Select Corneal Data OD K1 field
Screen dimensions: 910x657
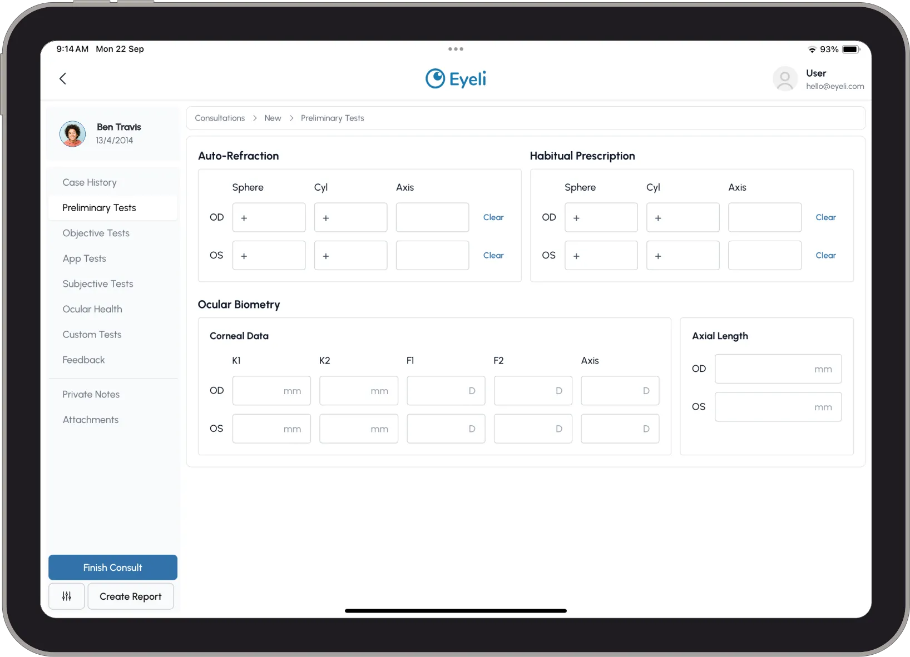pyautogui.click(x=271, y=391)
